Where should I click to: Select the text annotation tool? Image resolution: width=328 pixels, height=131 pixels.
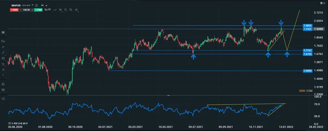click(x=3, y=75)
